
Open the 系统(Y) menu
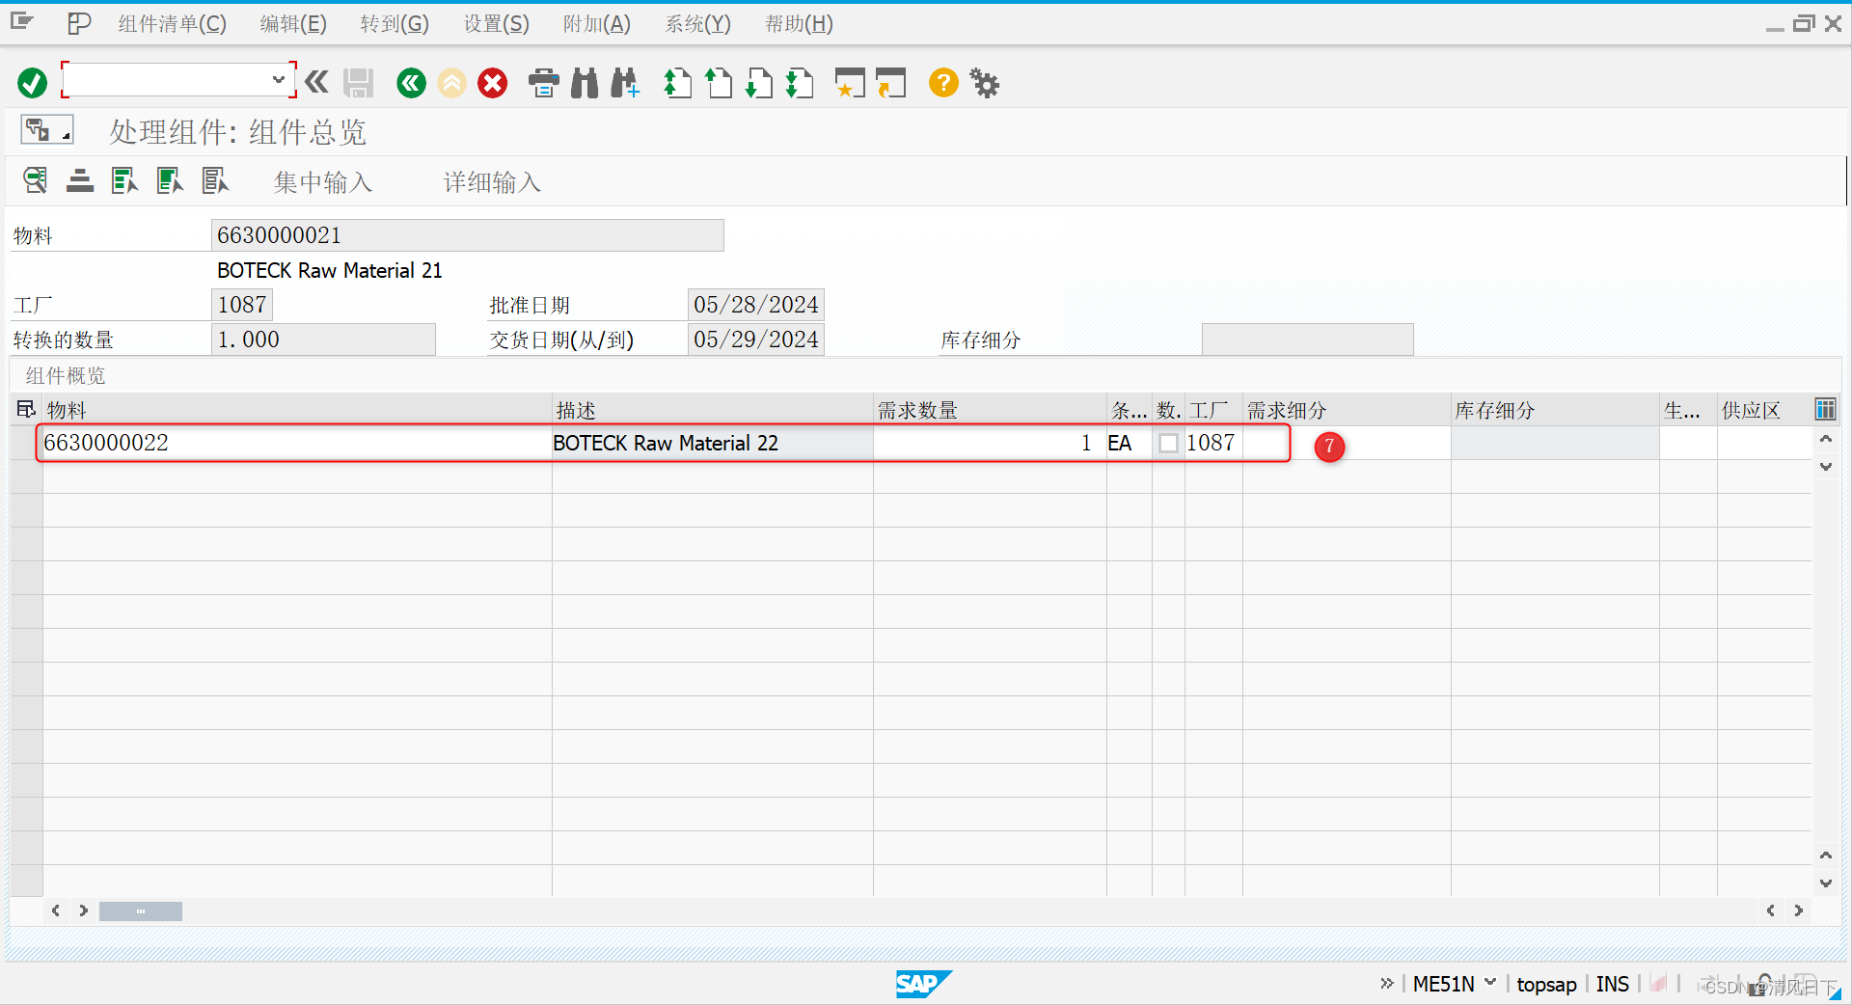click(x=696, y=23)
